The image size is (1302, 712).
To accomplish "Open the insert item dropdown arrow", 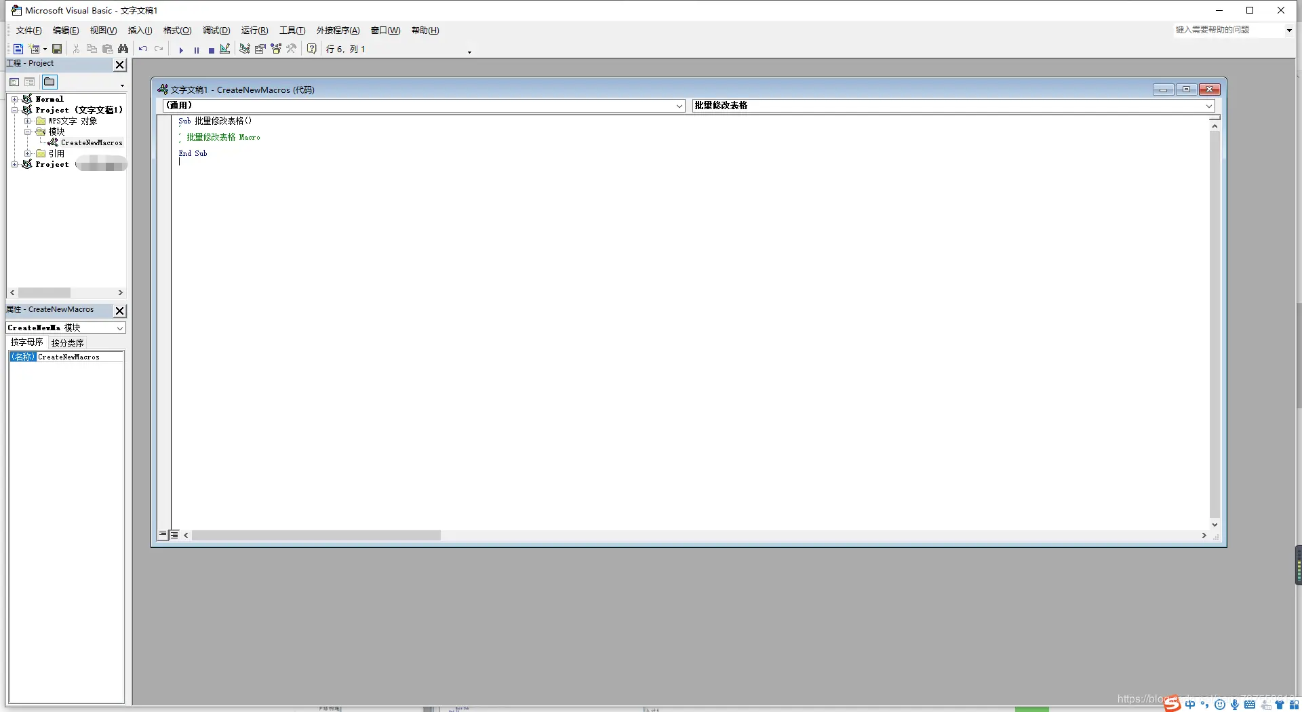I will point(45,49).
